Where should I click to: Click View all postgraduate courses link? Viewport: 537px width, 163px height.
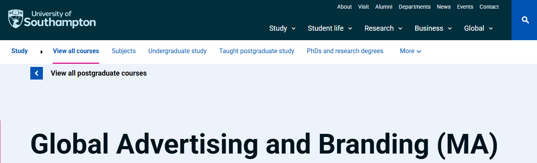tap(99, 73)
